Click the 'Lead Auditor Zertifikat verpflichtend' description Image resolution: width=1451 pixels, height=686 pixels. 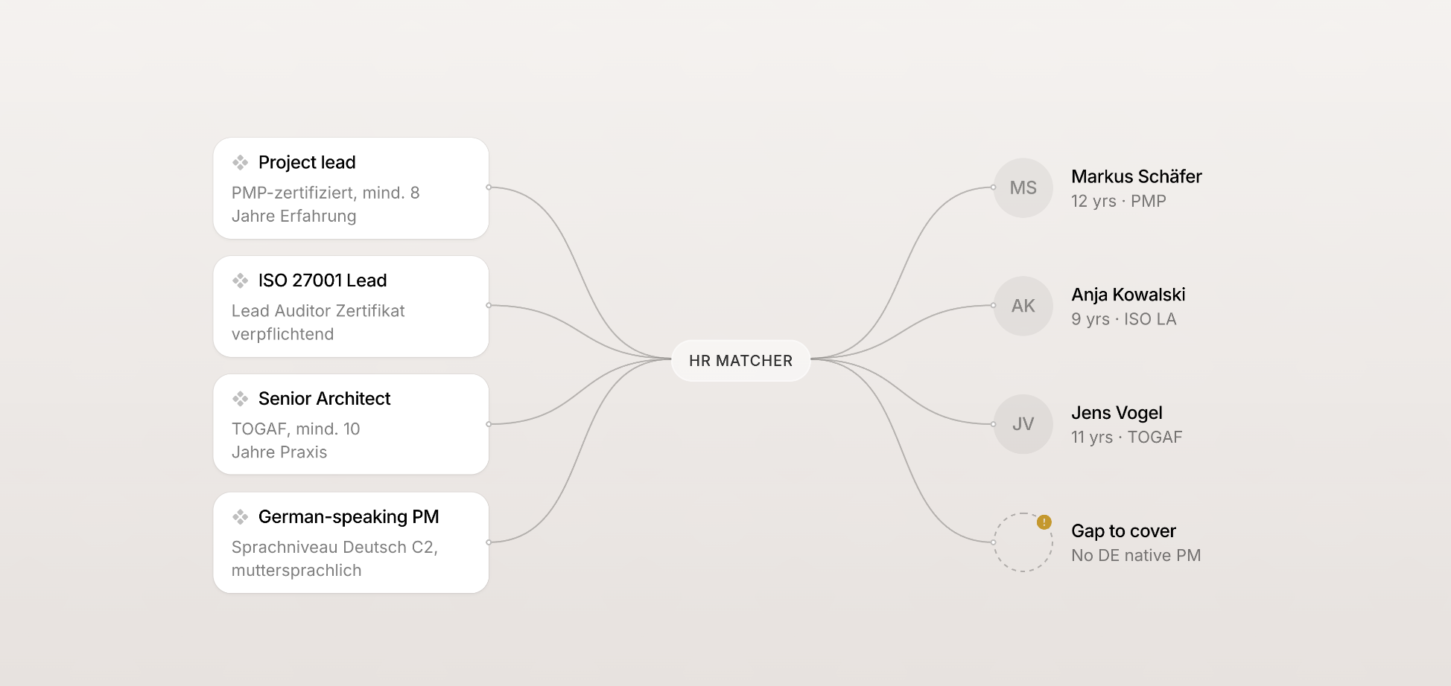tap(318, 322)
